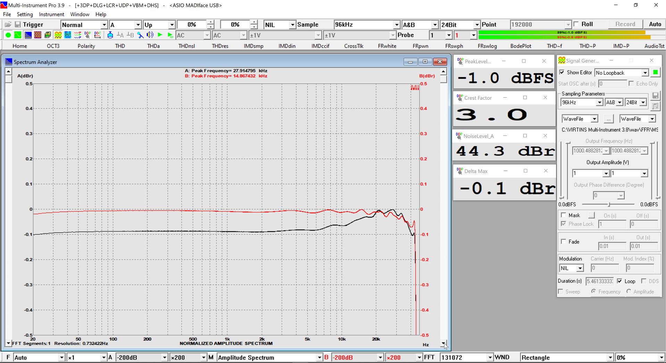Open the Data Logger wave icon
Screen dimensions: 666x363
pos(78,35)
